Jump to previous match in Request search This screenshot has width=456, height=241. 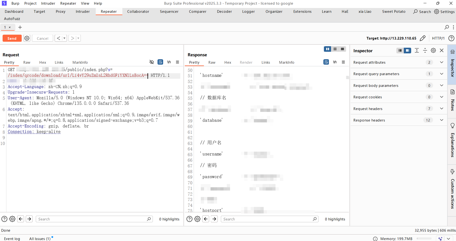click(21, 219)
